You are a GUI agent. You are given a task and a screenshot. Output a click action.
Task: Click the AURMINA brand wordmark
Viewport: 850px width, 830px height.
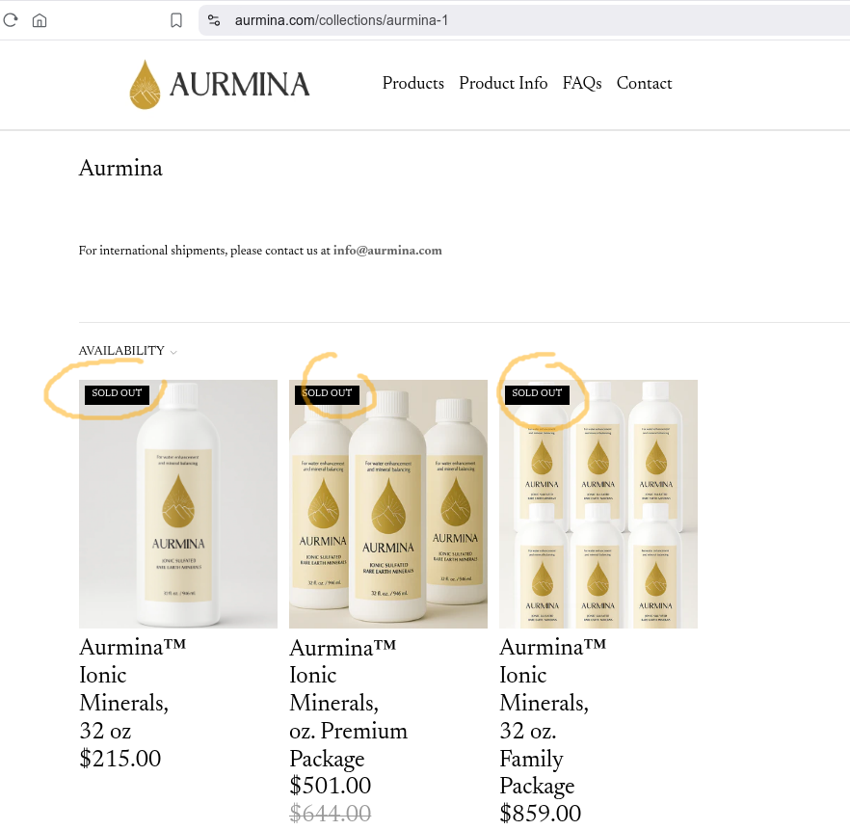click(240, 85)
